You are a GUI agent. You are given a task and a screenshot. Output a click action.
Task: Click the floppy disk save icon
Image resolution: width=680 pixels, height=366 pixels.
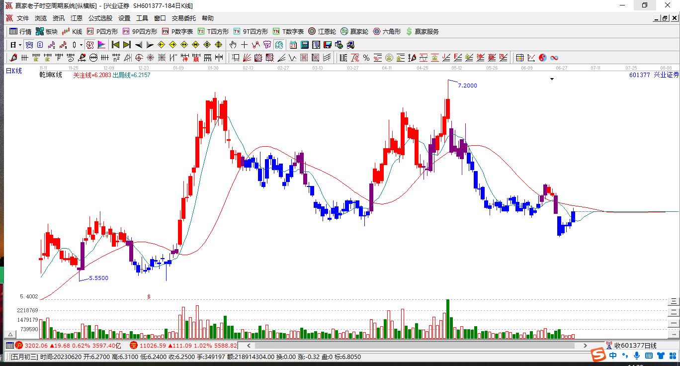point(328,44)
